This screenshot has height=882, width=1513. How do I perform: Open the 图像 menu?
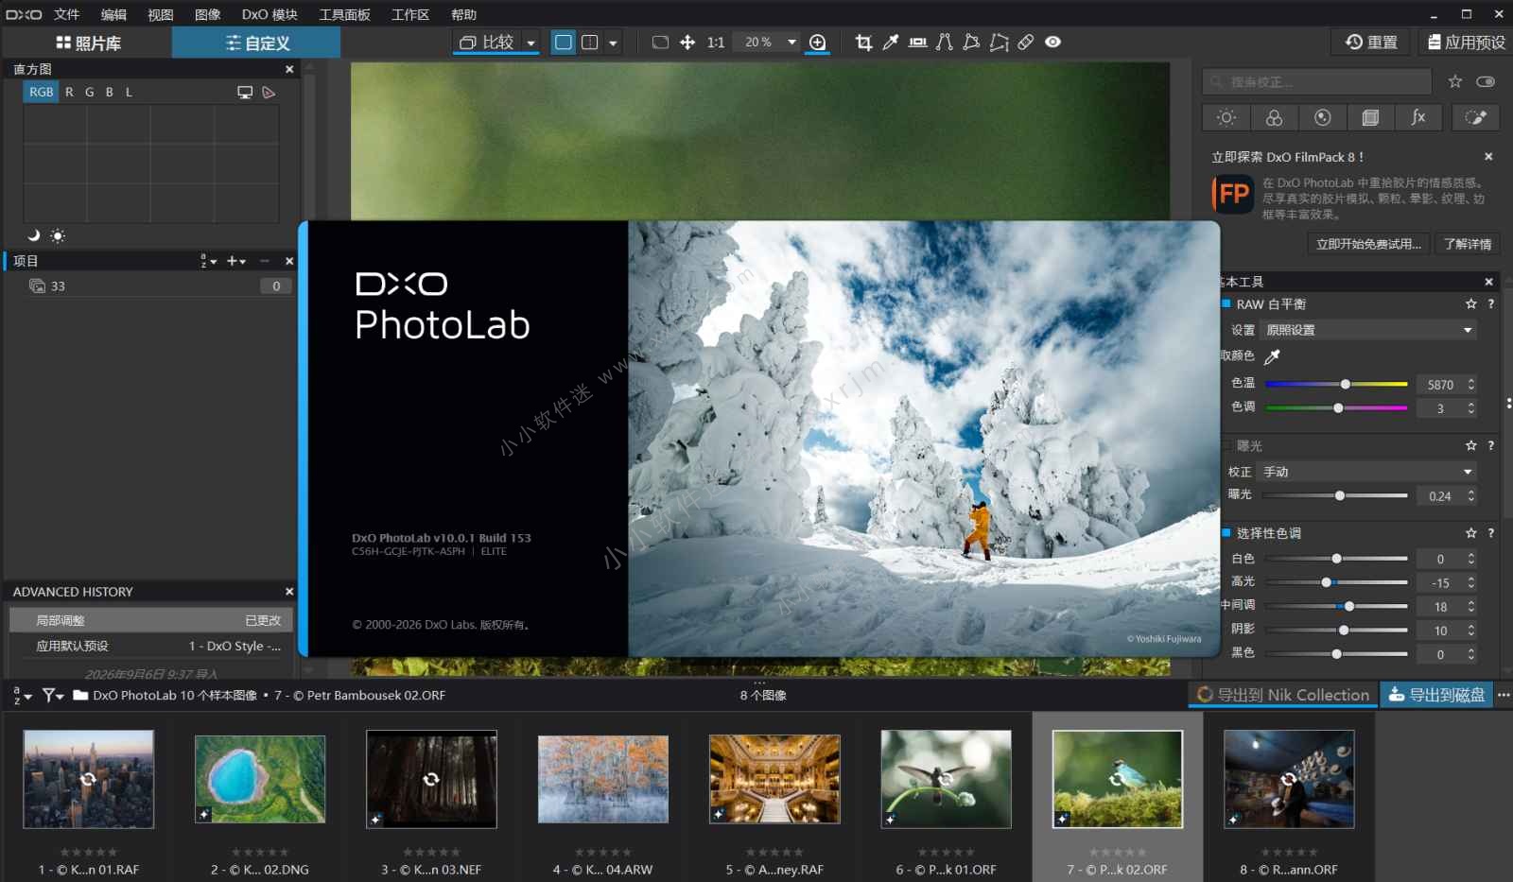(x=207, y=14)
